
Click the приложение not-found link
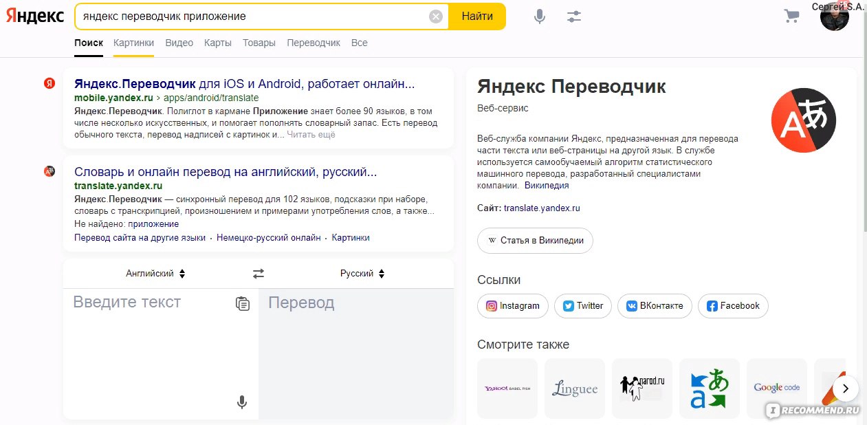[153, 224]
